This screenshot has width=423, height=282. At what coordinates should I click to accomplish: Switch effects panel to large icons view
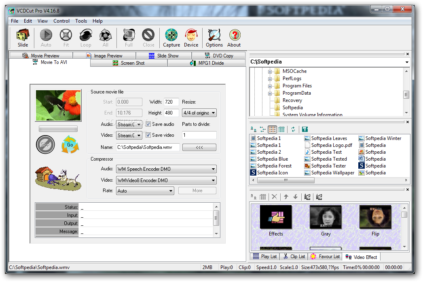pyautogui.click(x=254, y=197)
